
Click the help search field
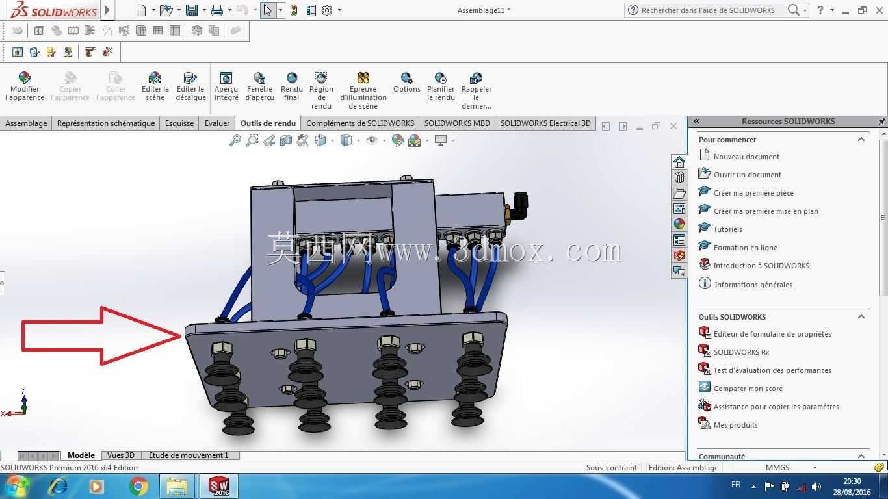tap(707, 10)
